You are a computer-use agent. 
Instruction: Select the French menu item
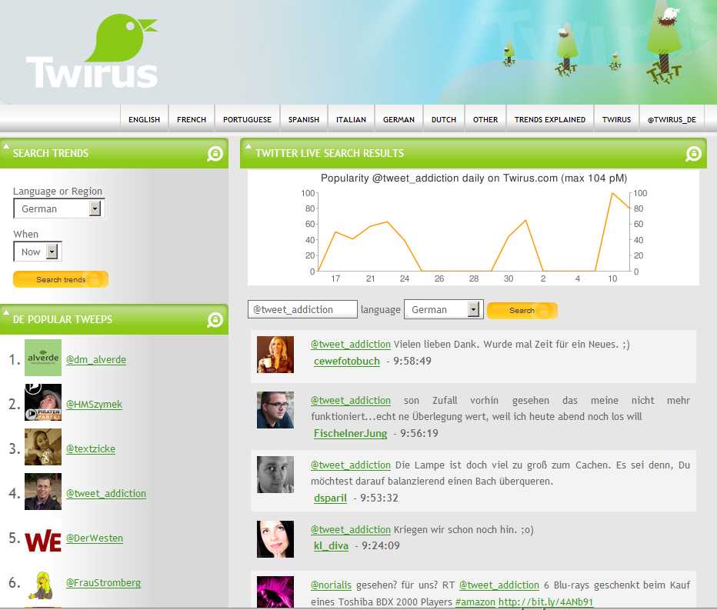pyautogui.click(x=191, y=119)
